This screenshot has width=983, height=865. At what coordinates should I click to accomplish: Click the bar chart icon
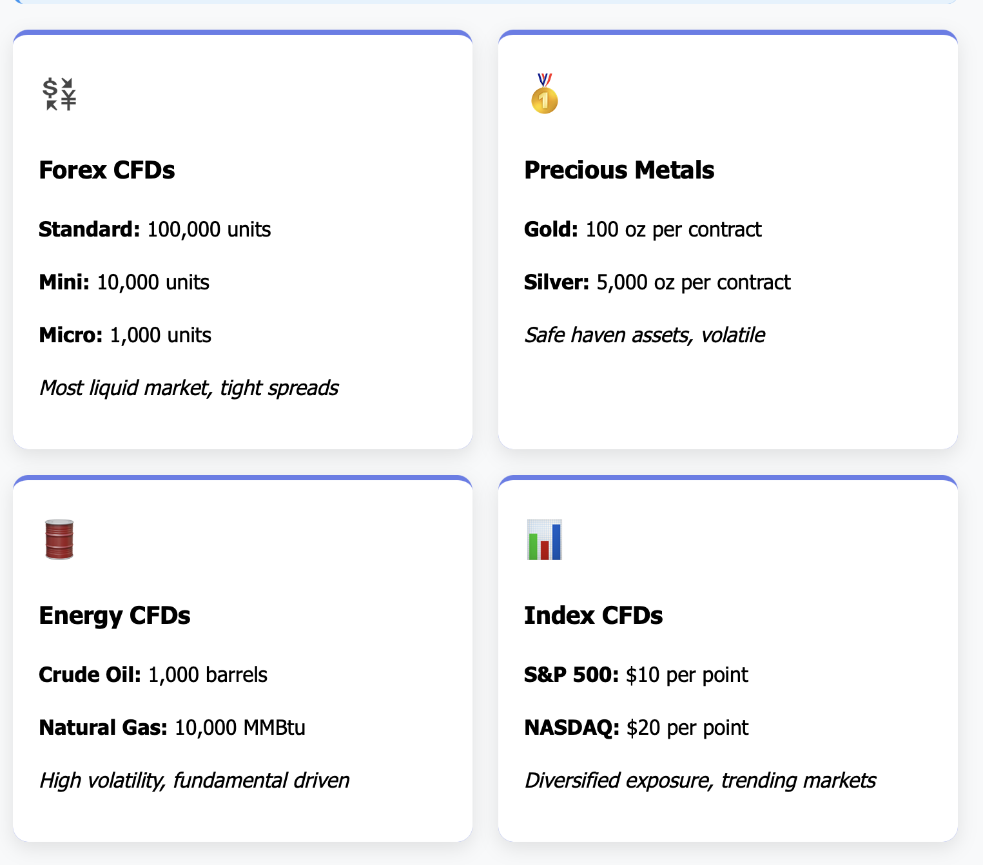(545, 539)
